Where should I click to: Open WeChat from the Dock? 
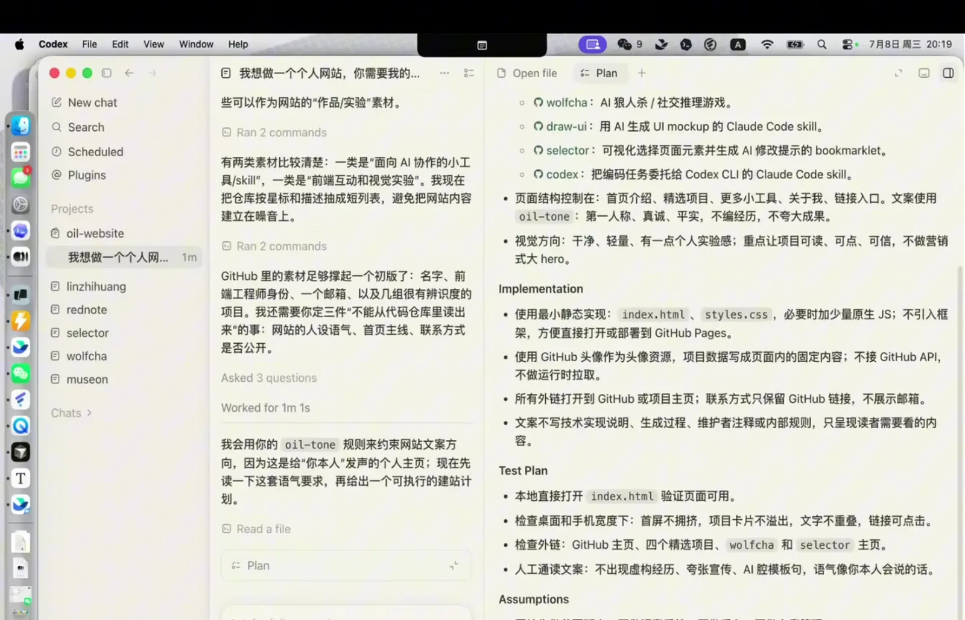click(x=21, y=373)
